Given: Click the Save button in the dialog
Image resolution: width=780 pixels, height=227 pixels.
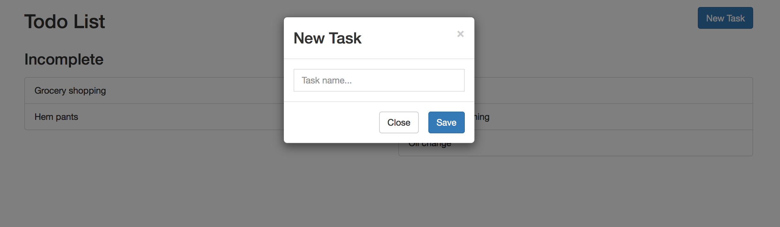Looking at the screenshot, I should pos(446,122).
